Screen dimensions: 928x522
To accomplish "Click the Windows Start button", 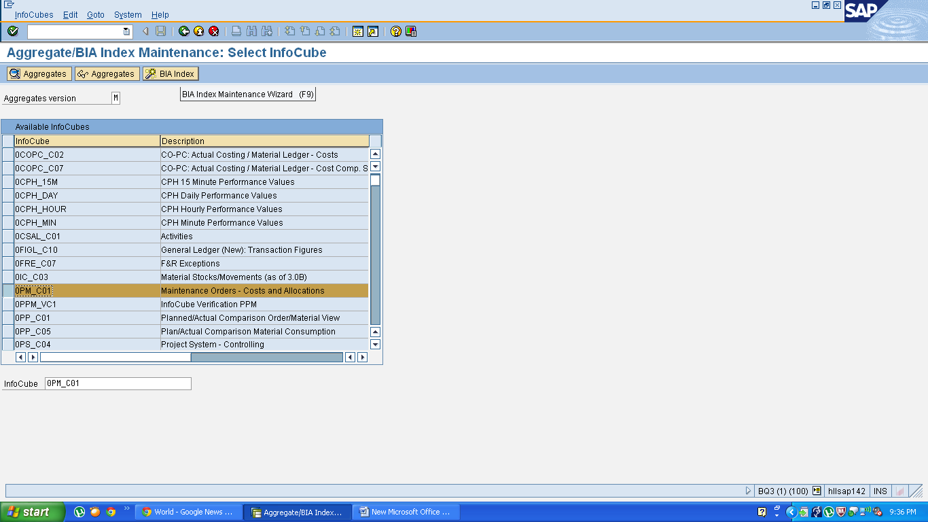I will (x=33, y=512).
